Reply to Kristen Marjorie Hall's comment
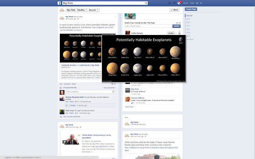The image size is (255, 159). pos(72,102)
